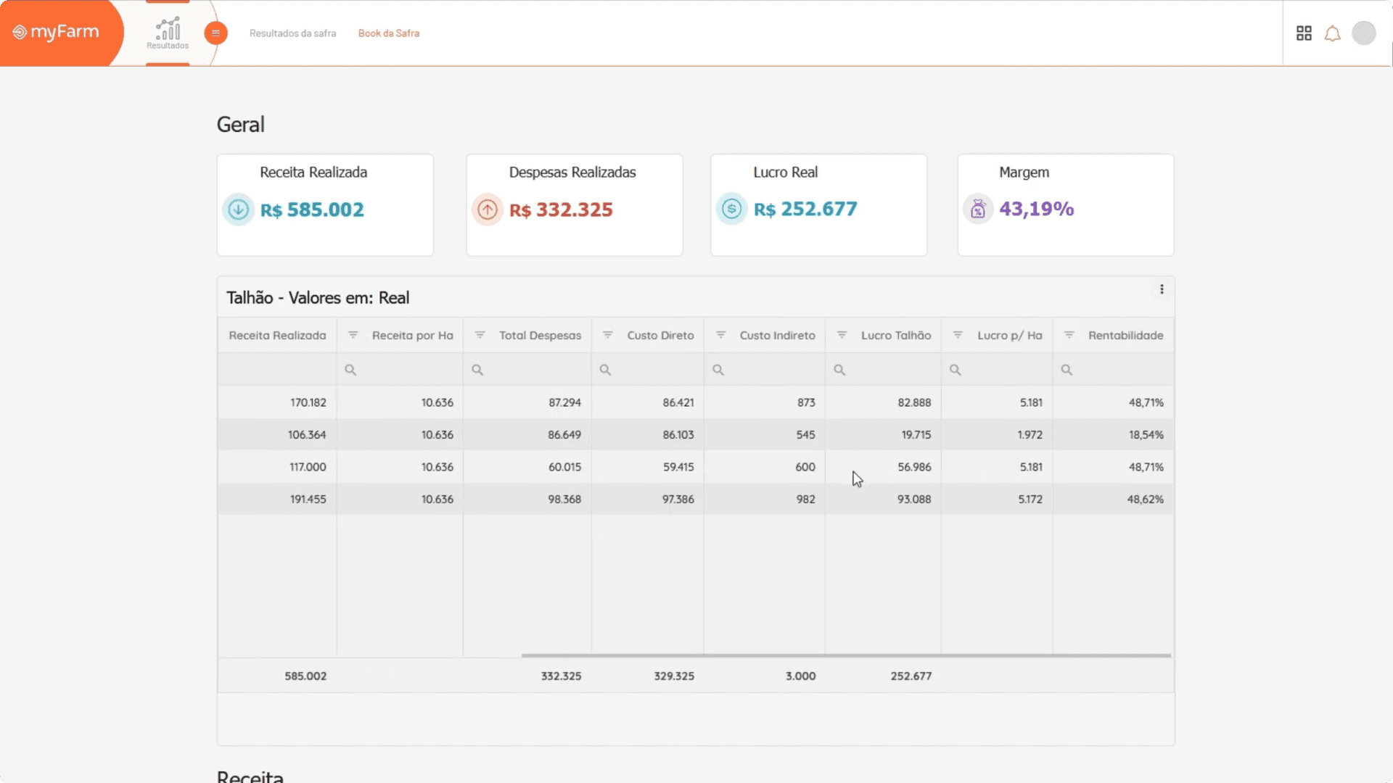Click search field under Lucro Talhão

(x=883, y=370)
